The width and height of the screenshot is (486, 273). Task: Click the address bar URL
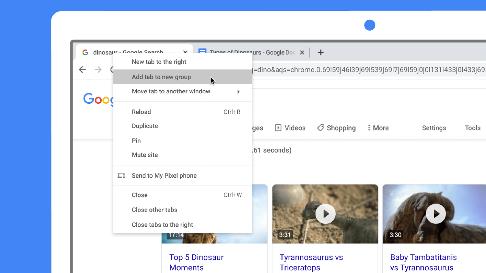(x=369, y=70)
